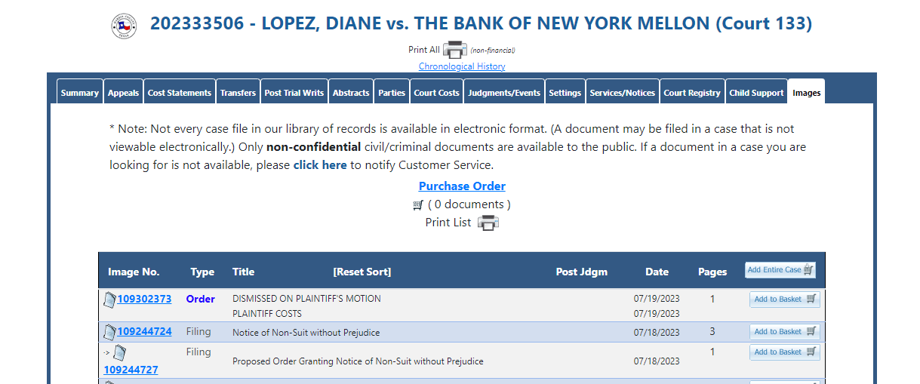920x384 pixels.
Task: Click the Print List printer icon
Action: pos(488,223)
